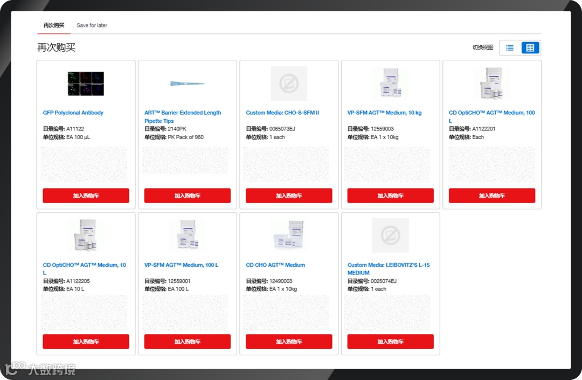Select unit size 'EA 10 L' text

[75, 289]
